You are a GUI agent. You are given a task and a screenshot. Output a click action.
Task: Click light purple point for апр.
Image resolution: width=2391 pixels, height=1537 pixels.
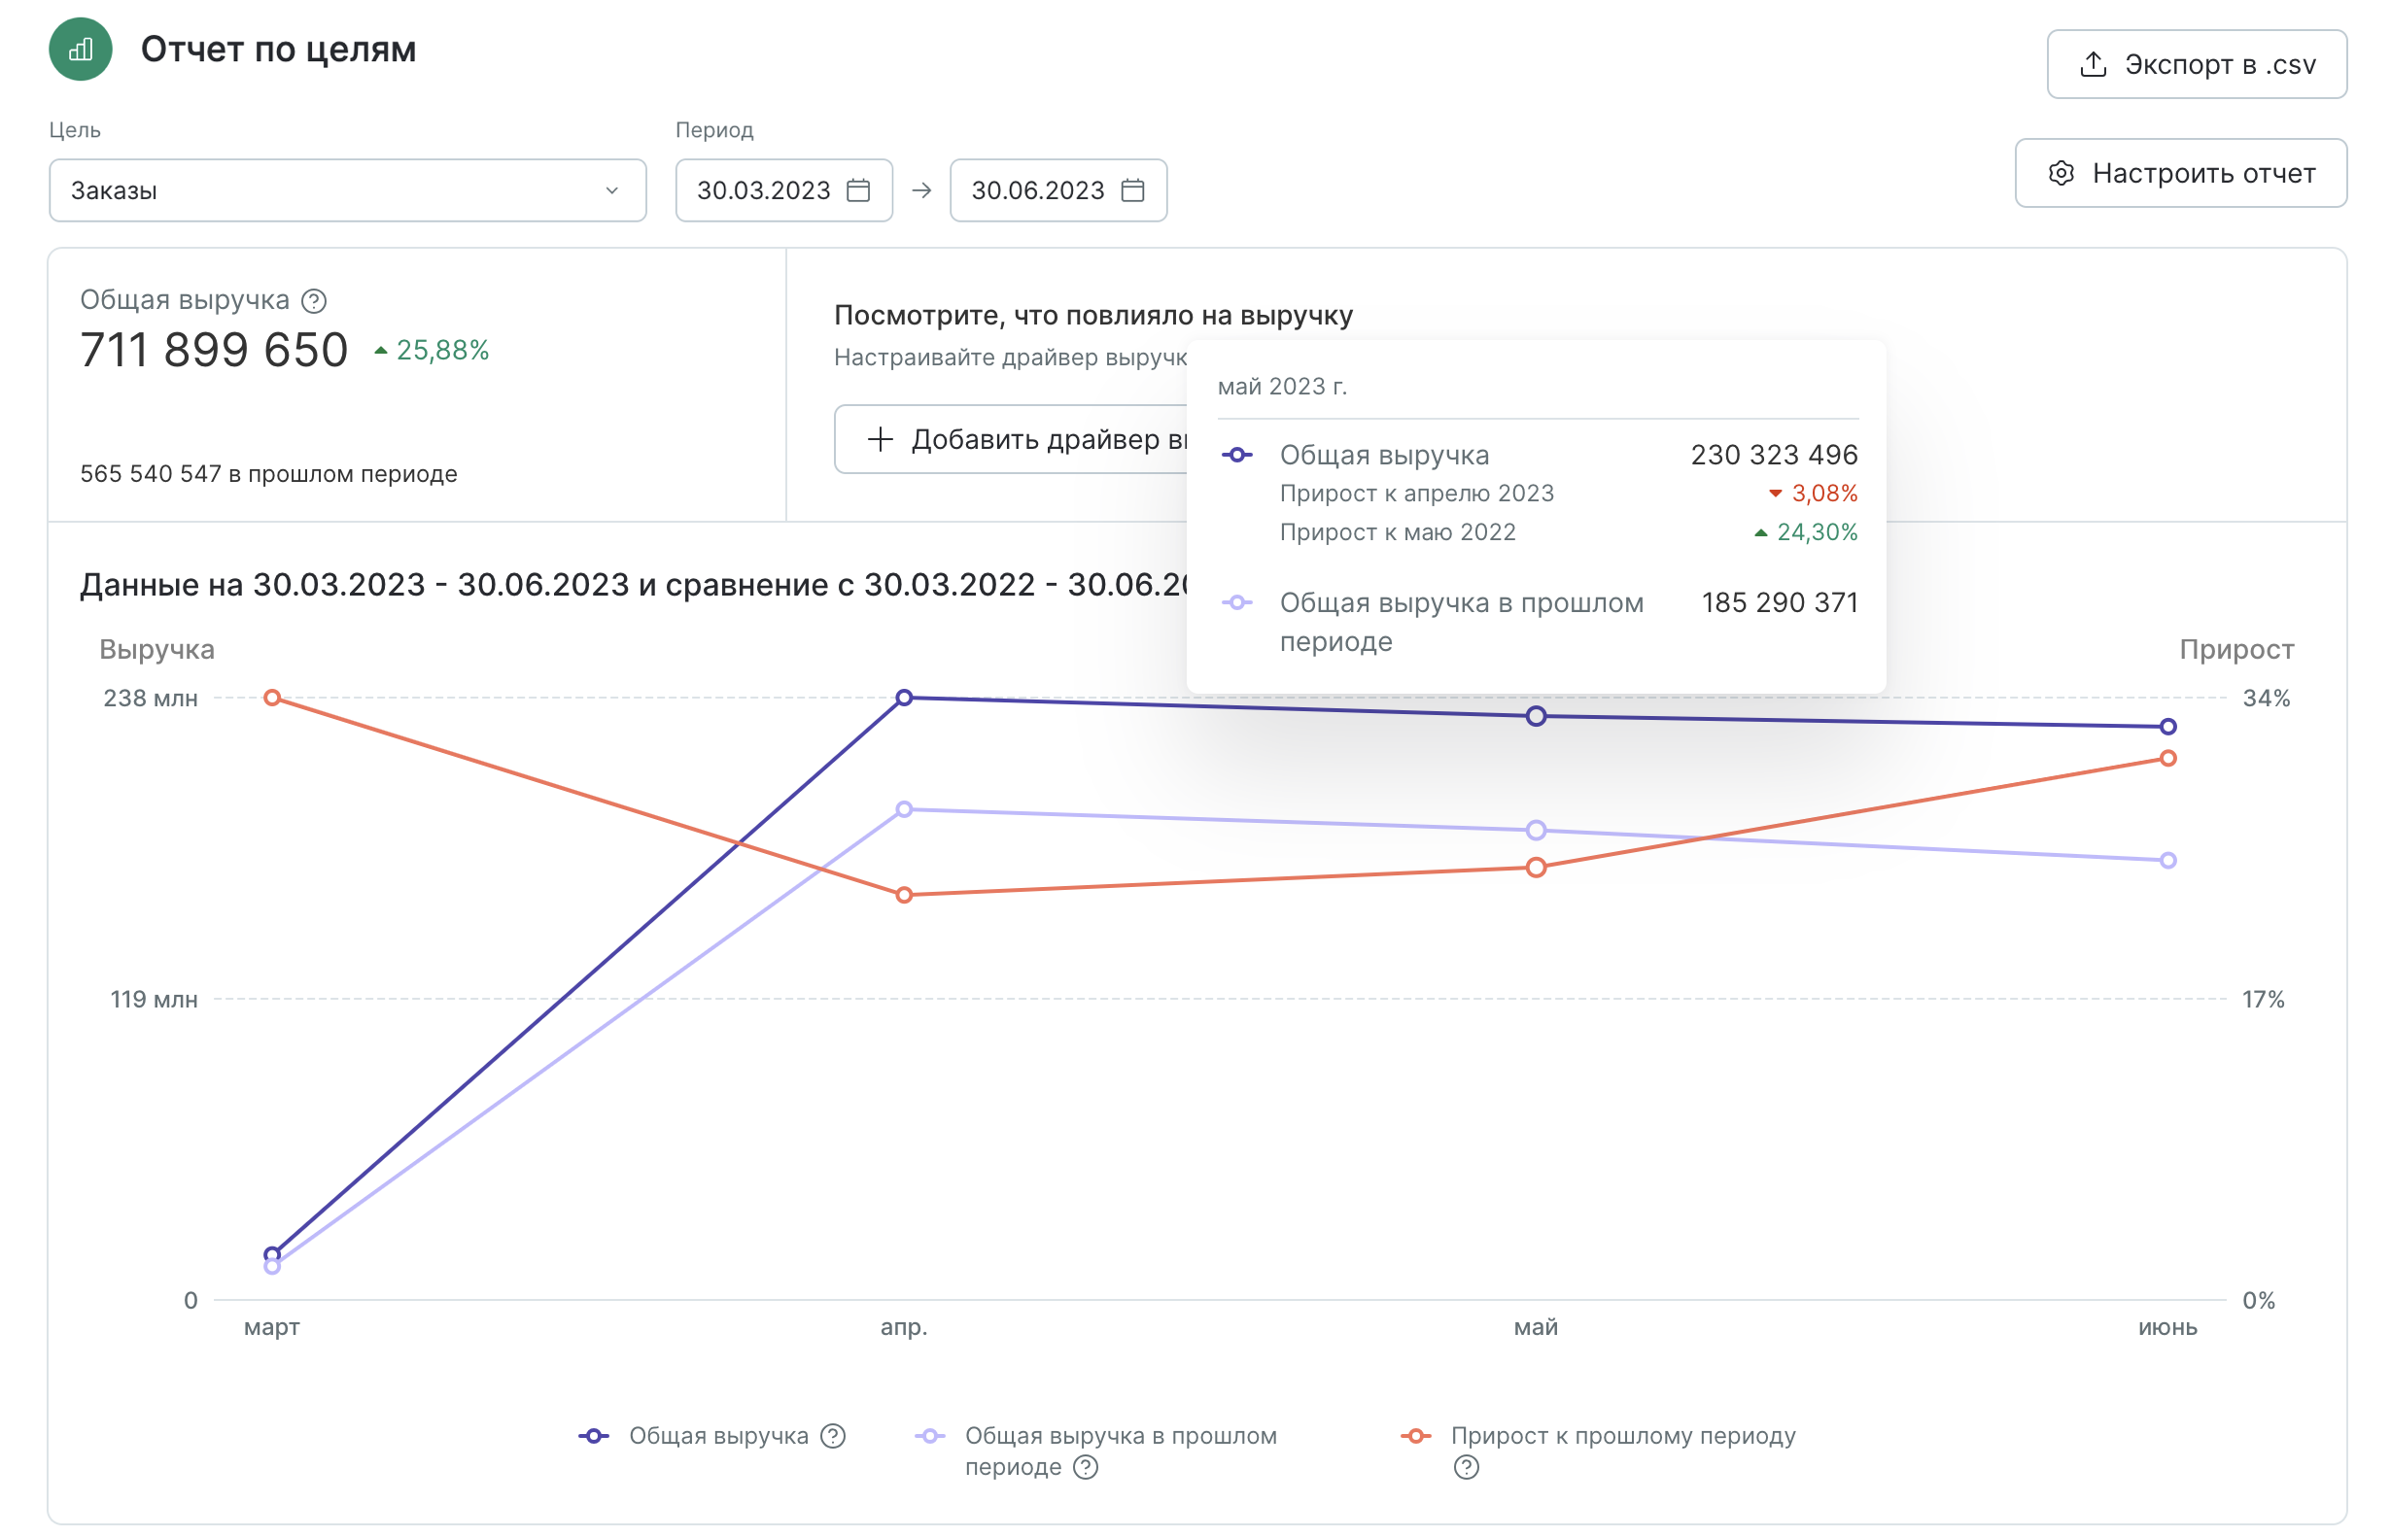pos(905,809)
